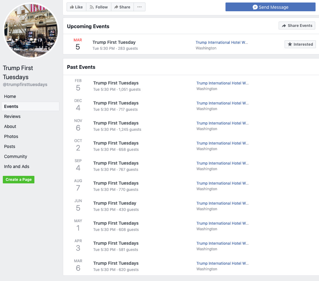Open the past Mar 6 Trump First Tuesdays event

point(116,263)
